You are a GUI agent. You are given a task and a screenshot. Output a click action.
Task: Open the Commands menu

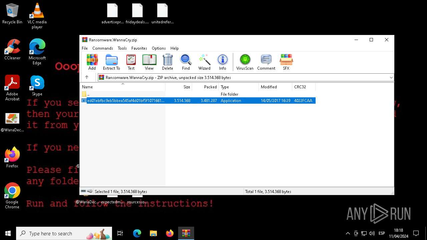(x=103, y=48)
